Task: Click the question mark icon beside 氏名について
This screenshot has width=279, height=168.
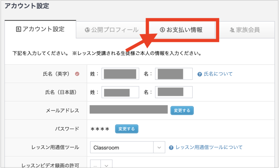Action: click(x=200, y=74)
